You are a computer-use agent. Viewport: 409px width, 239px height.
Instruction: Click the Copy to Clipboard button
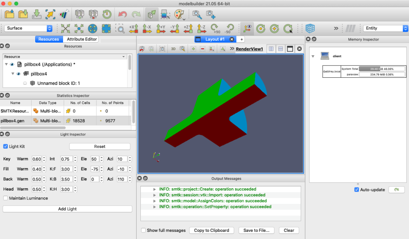pos(212,230)
